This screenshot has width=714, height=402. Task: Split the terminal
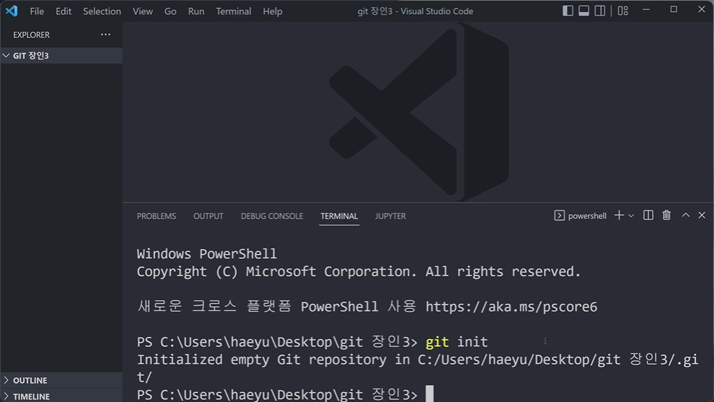648,215
